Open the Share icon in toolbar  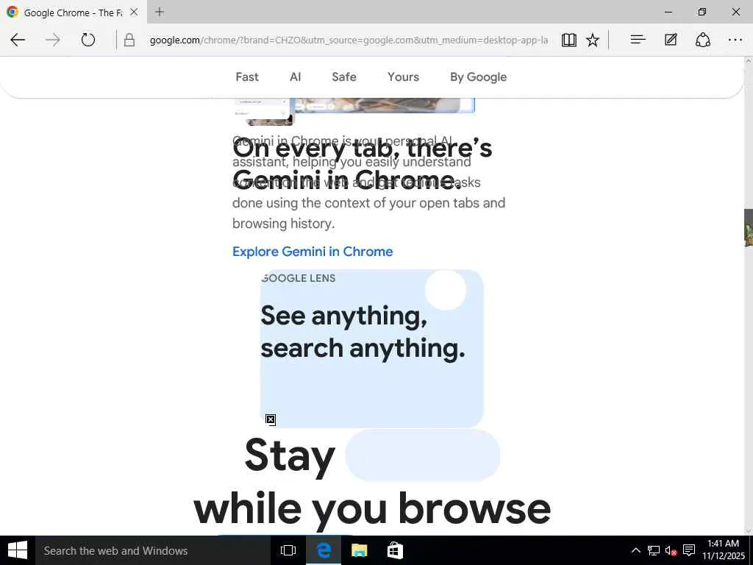703,40
